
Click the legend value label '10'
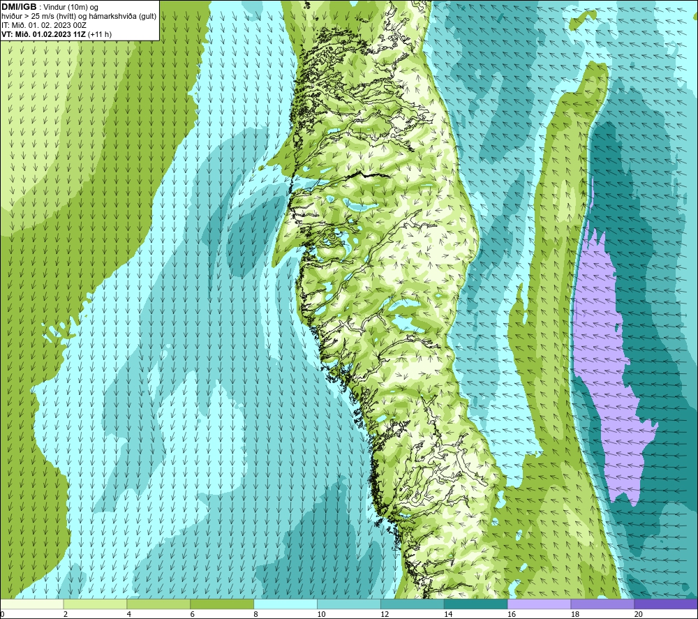click(321, 614)
